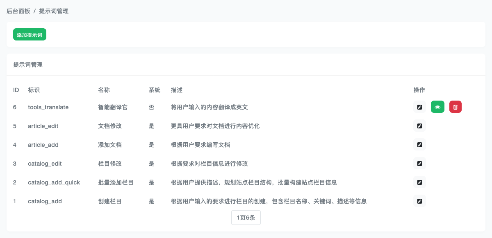Click the red trash delete icon
Viewport: 492px width, 238px height.
coord(456,107)
